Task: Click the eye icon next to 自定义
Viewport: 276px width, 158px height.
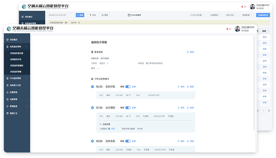Action: coord(108,63)
